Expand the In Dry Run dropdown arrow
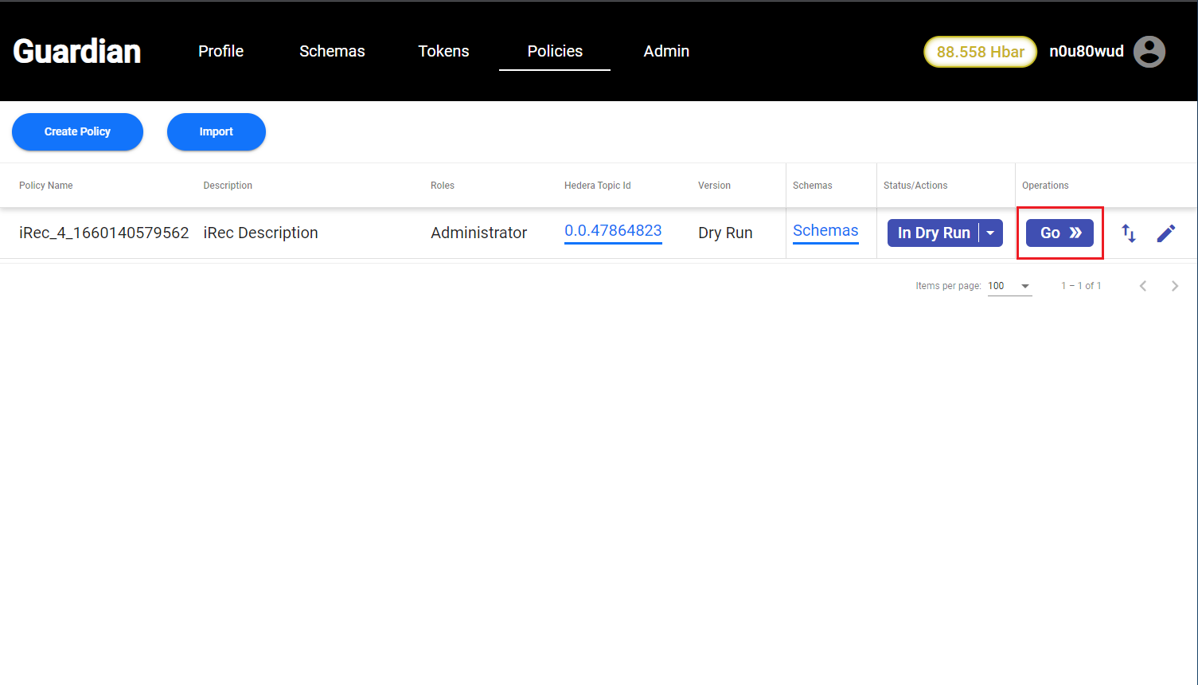1198x685 pixels. pos(990,233)
